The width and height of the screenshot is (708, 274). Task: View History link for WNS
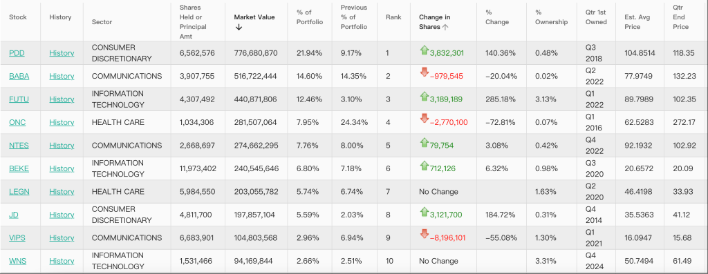(62, 261)
